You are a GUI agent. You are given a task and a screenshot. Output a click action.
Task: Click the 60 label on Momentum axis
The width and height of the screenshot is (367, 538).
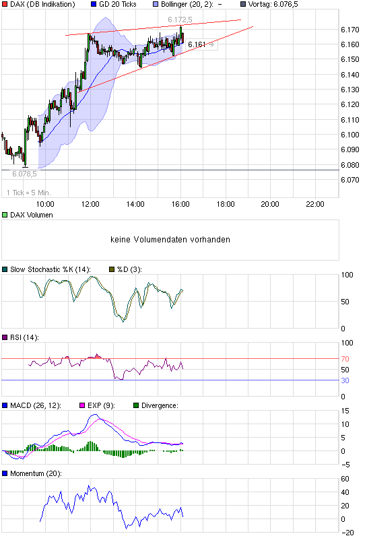pyautogui.click(x=345, y=479)
